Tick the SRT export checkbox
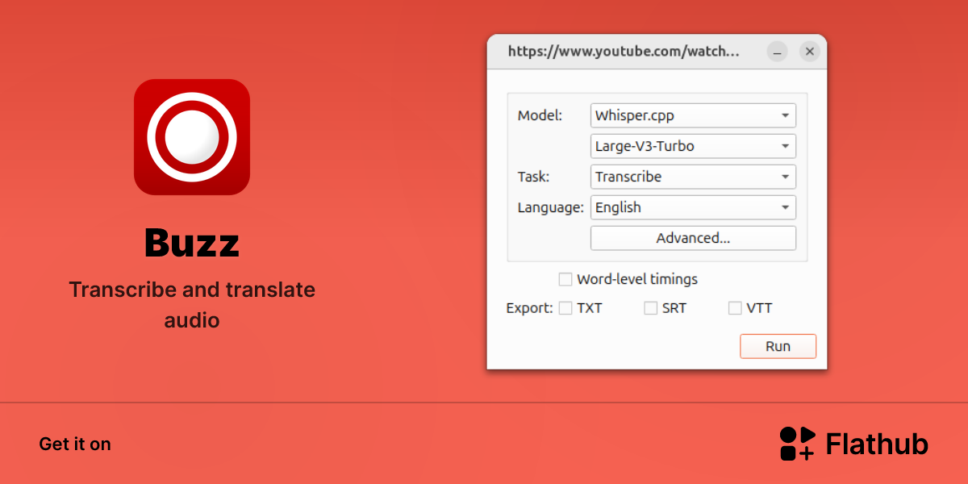This screenshot has height=484, width=968. pyautogui.click(x=651, y=308)
